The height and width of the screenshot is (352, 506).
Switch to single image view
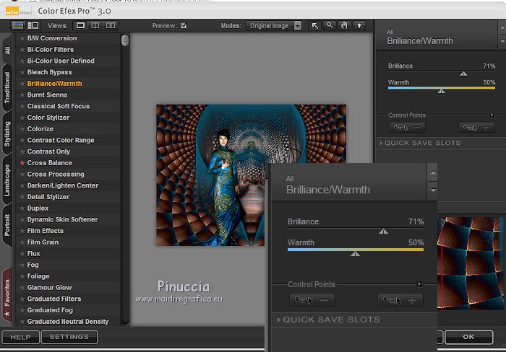click(x=81, y=26)
